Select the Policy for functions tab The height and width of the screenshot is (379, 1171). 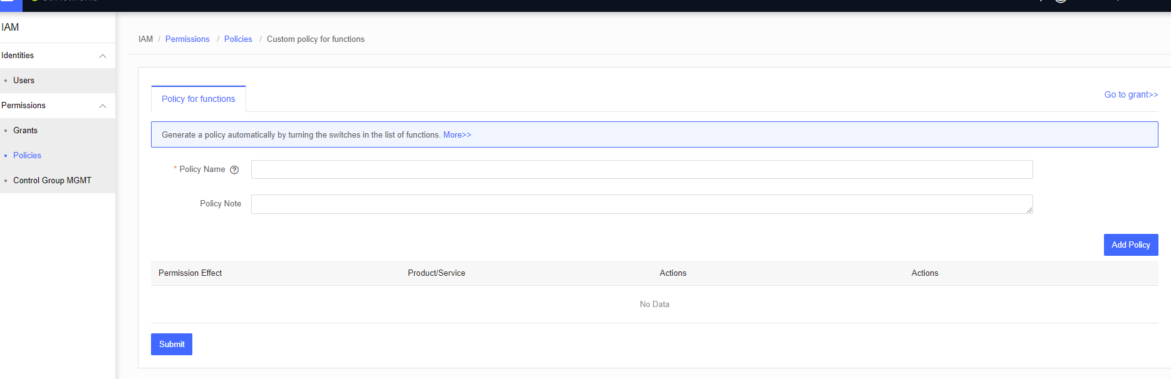coord(198,99)
